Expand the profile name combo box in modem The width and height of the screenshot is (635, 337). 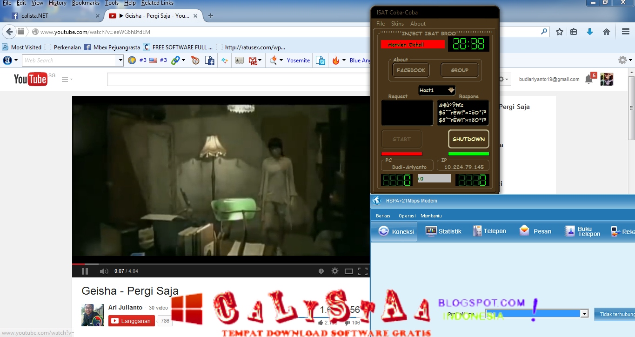[x=585, y=314]
